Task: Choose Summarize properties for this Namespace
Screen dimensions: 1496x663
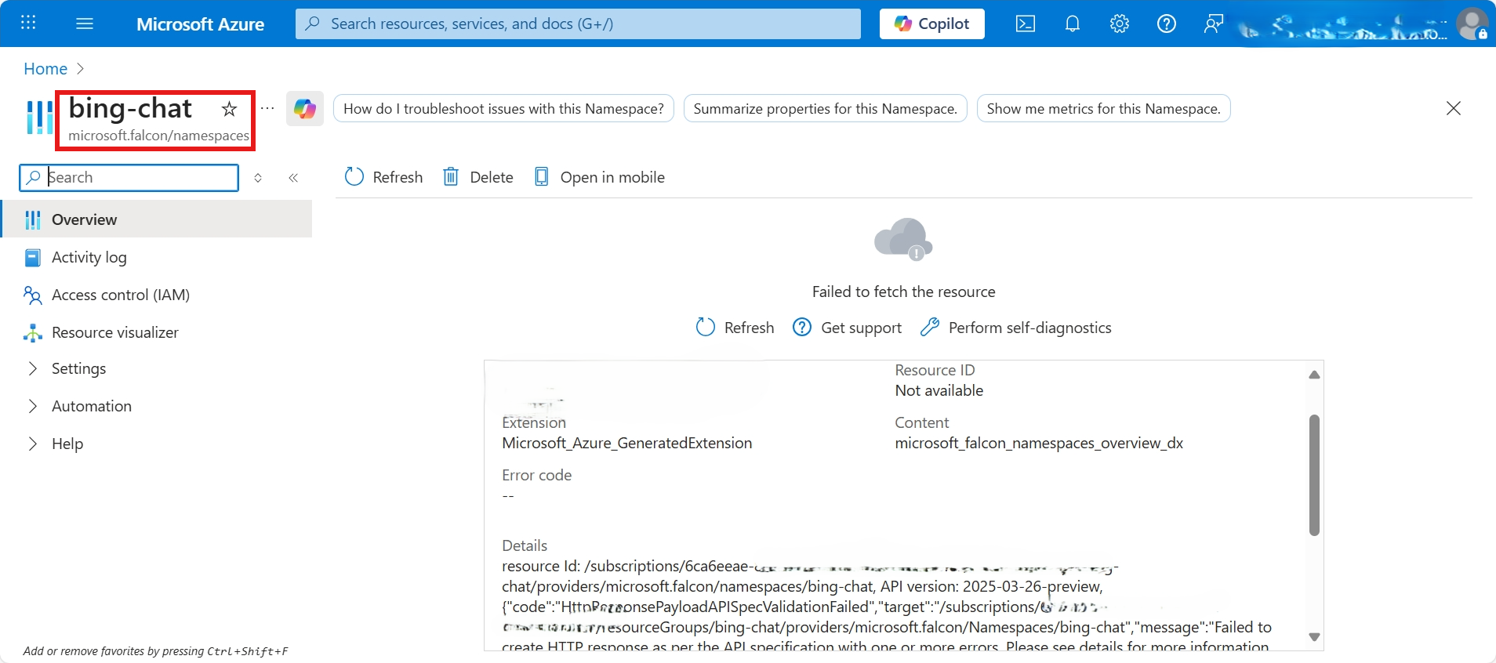Action: tap(826, 108)
